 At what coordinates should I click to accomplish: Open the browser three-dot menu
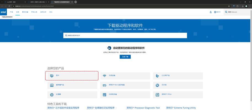pyautogui.click(x=250, y=6)
